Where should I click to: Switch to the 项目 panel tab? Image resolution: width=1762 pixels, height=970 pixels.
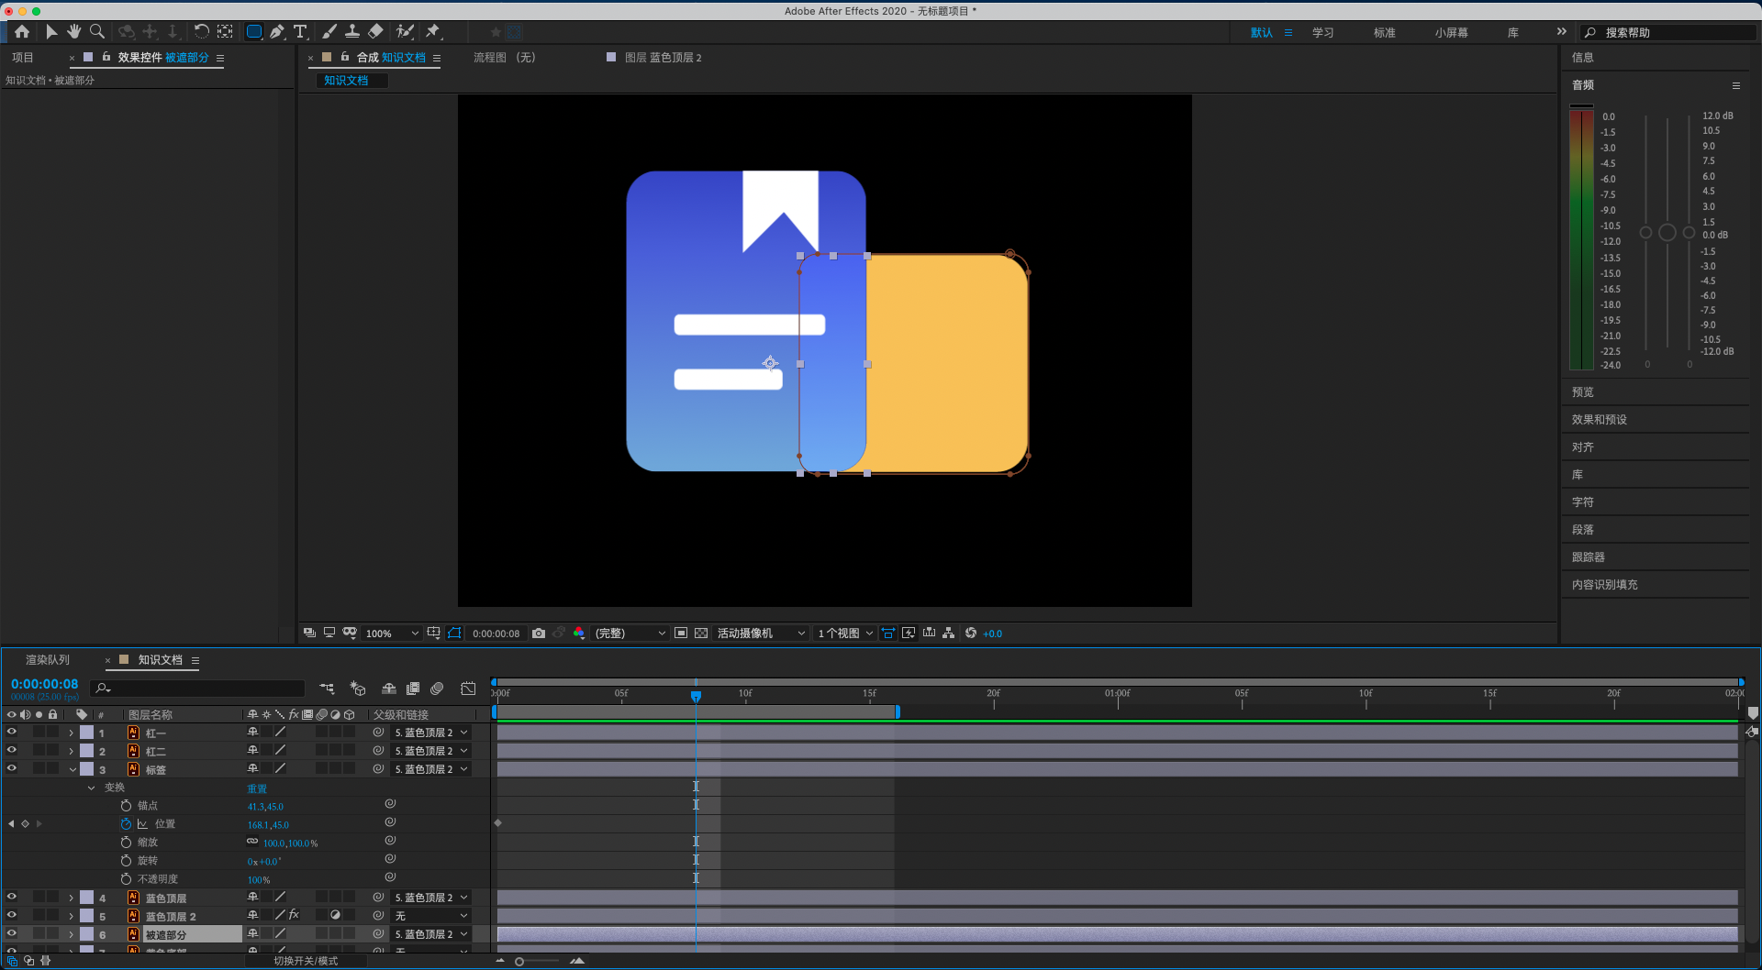click(23, 58)
